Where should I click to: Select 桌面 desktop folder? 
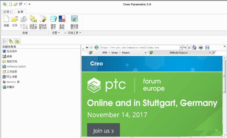tap(7, 56)
